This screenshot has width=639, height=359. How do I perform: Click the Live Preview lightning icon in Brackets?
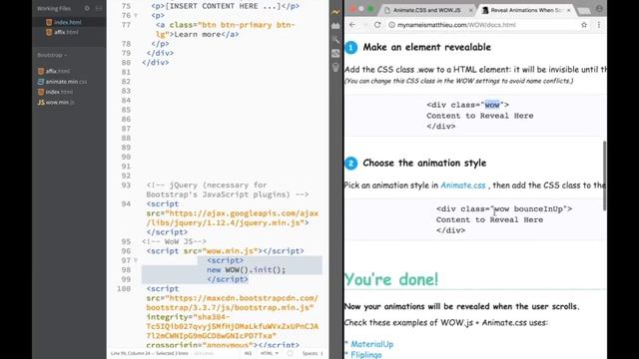click(x=335, y=12)
